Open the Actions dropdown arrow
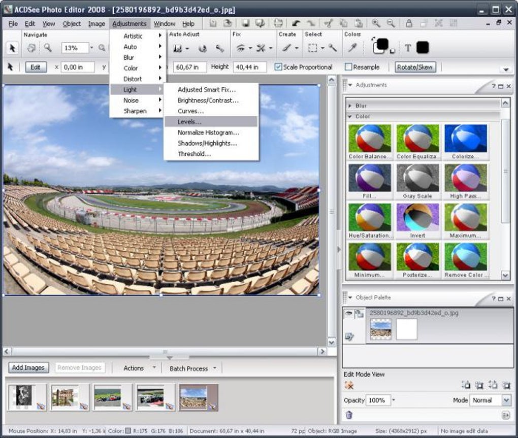The width and height of the screenshot is (518, 438). point(154,367)
